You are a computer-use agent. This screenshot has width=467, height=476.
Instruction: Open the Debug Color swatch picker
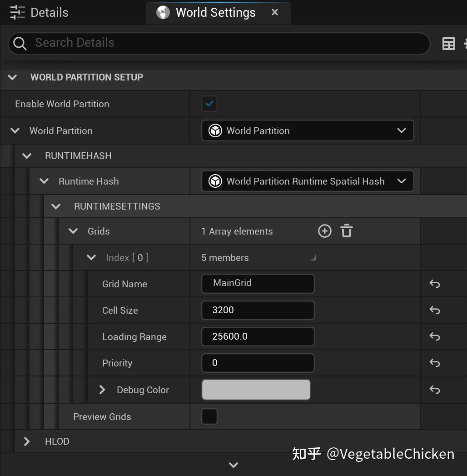coord(256,390)
